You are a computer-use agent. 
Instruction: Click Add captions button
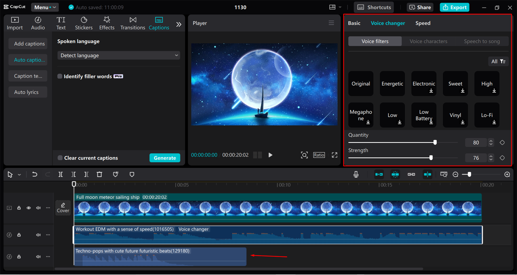click(28, 44)
